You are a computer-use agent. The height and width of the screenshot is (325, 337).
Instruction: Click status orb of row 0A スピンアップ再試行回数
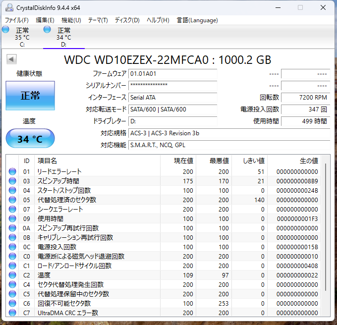click(12, 228)
